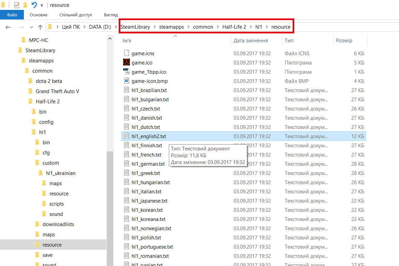Image resolution: width=399 pixels, height=266 pixels.
Task: Expand the chevron after Half-Life 2 breadcrumb
Action: (x=251, y=27)
